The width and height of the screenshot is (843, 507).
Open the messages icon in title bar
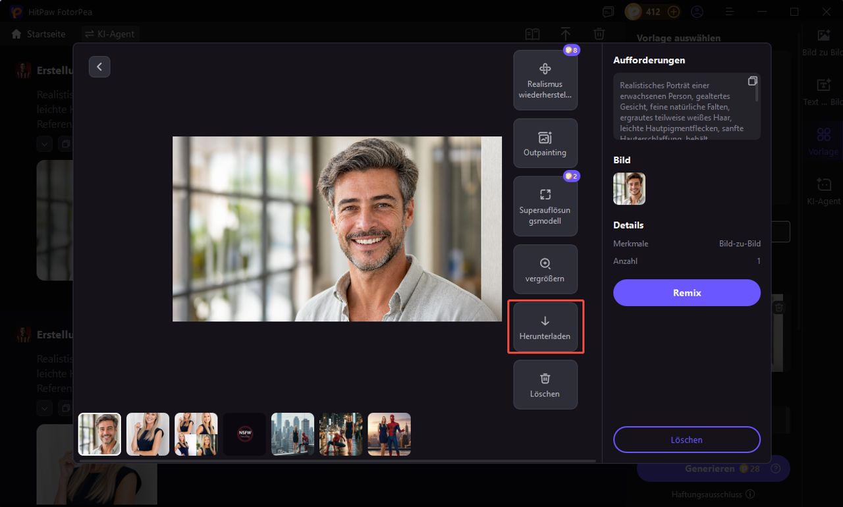(608, 12)
